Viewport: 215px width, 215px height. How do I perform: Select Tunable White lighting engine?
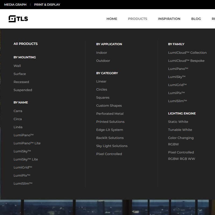180,130
